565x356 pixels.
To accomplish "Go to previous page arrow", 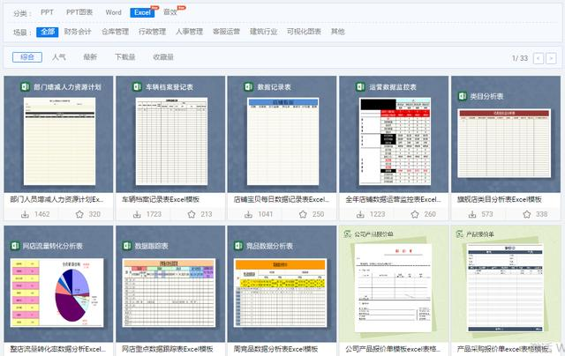I will [x=539, y=58].
